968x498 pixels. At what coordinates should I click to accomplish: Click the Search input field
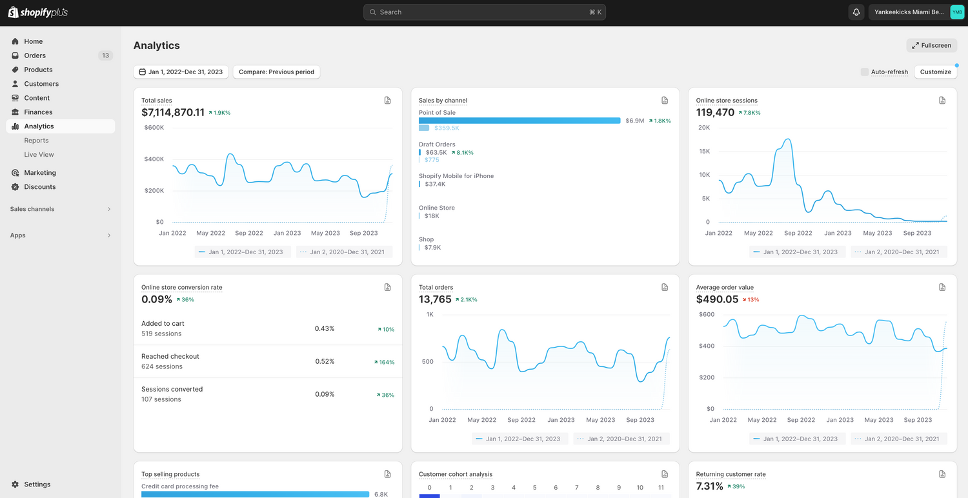[484, 12]
